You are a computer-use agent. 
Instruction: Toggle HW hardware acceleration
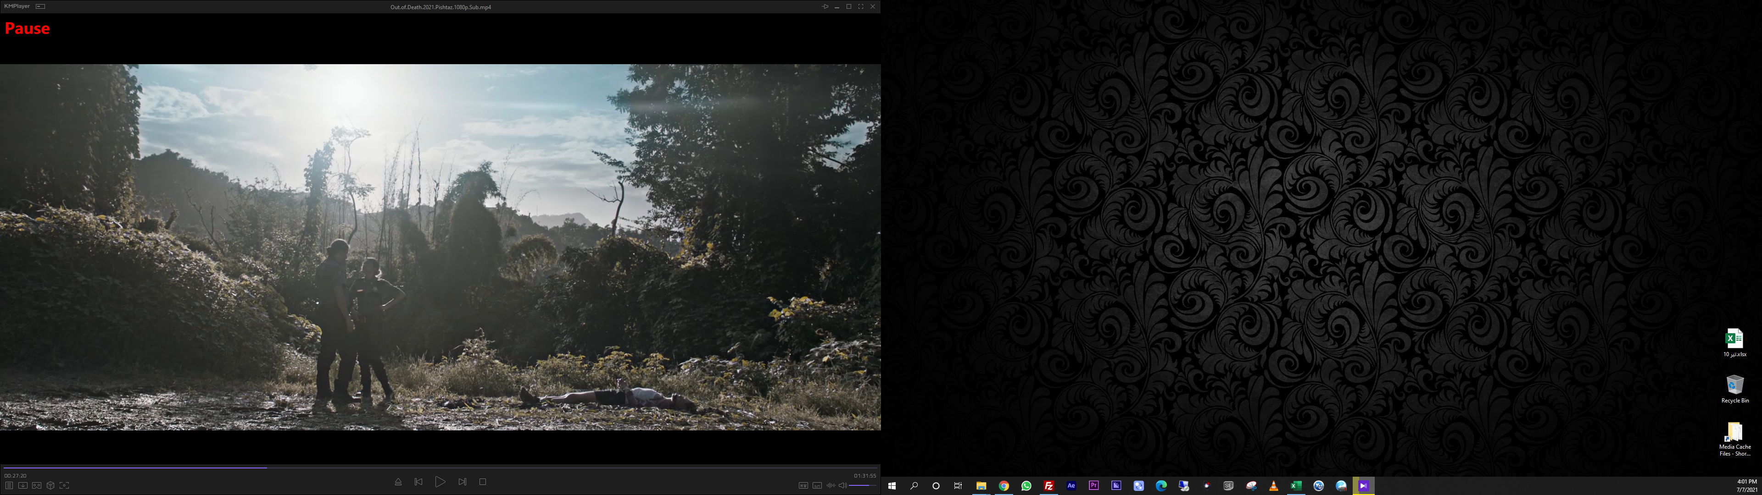[803, 485]
